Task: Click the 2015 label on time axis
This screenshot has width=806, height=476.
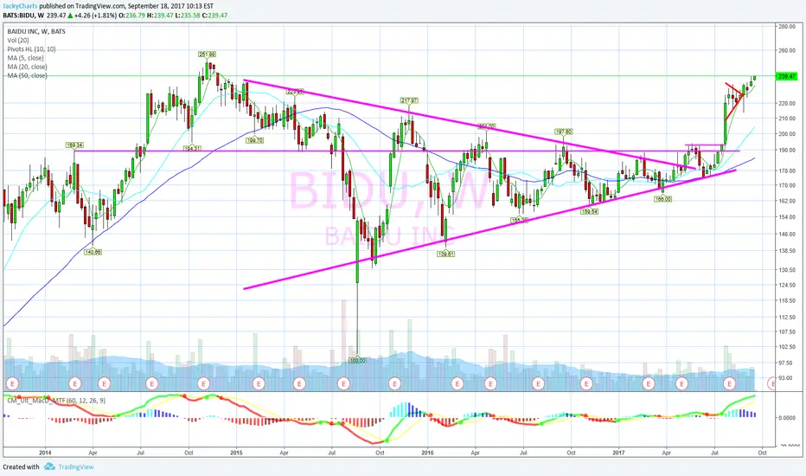Action: point(236,453)
